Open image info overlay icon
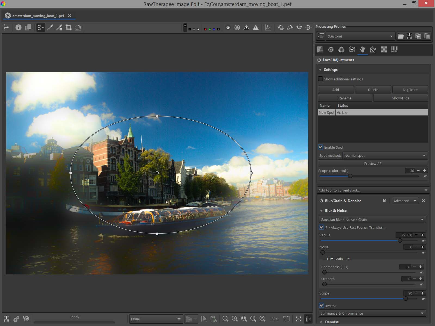This screenshot has height=326, width=435. pos(18,27)
